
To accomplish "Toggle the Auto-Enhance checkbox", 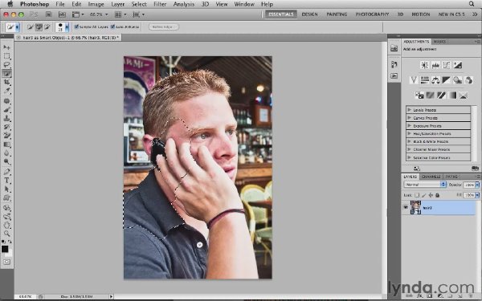I will [112, 26].
